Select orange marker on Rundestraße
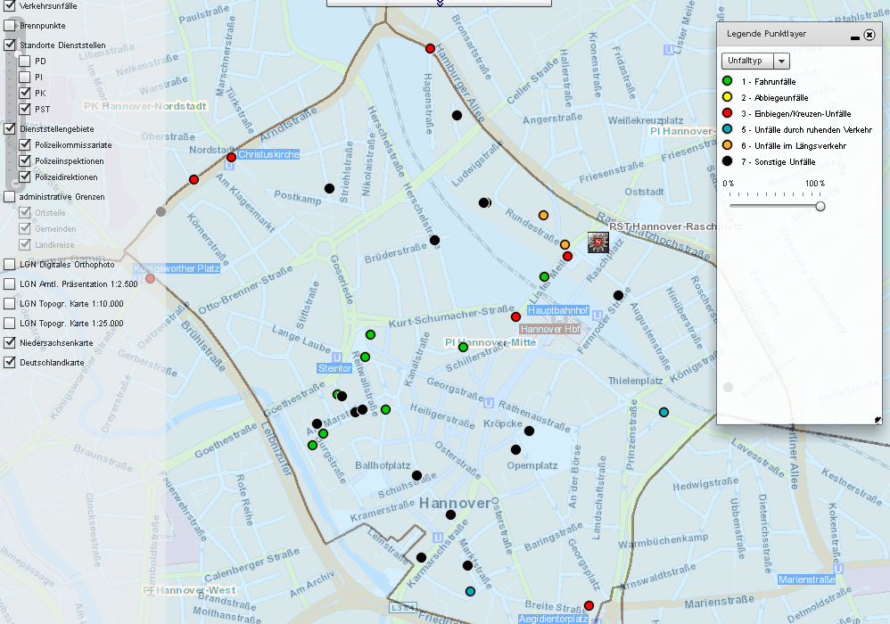The image size is (890, 624). [543, 215]
